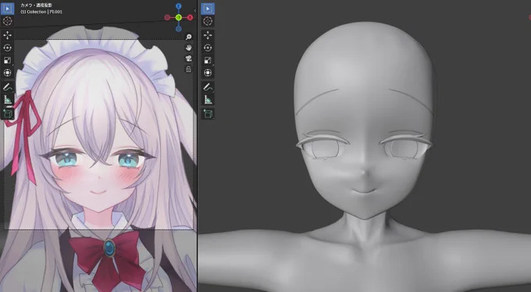
Task: Select the Measure ruler tool in right viewport
Action: click(x=208, y=100)
